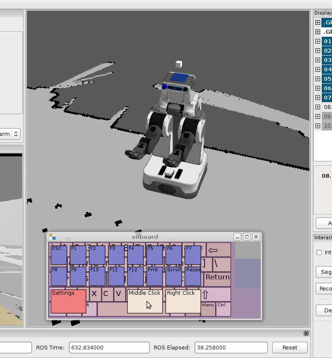Select the 04 item in Displays list
Screen dimensions: 332x358
click(x=327, y=70)
